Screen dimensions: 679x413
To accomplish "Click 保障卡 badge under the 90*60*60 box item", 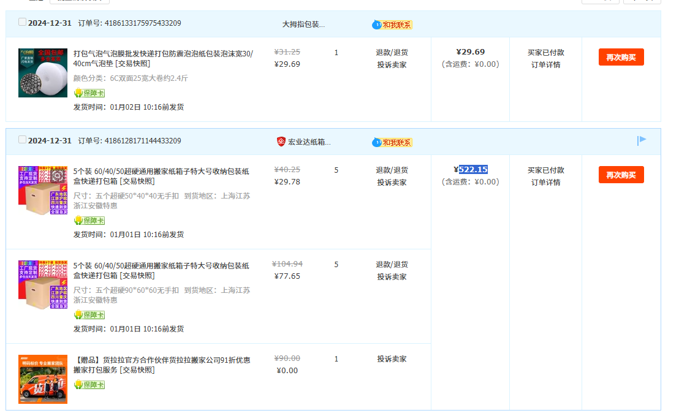I will [89, 315].
